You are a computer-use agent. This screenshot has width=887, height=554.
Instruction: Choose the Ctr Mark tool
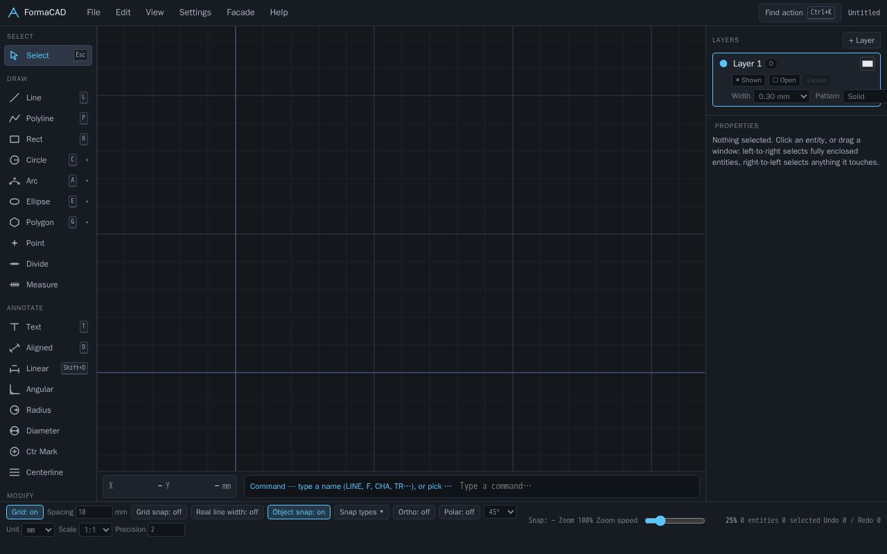click(x=48, y=452)
